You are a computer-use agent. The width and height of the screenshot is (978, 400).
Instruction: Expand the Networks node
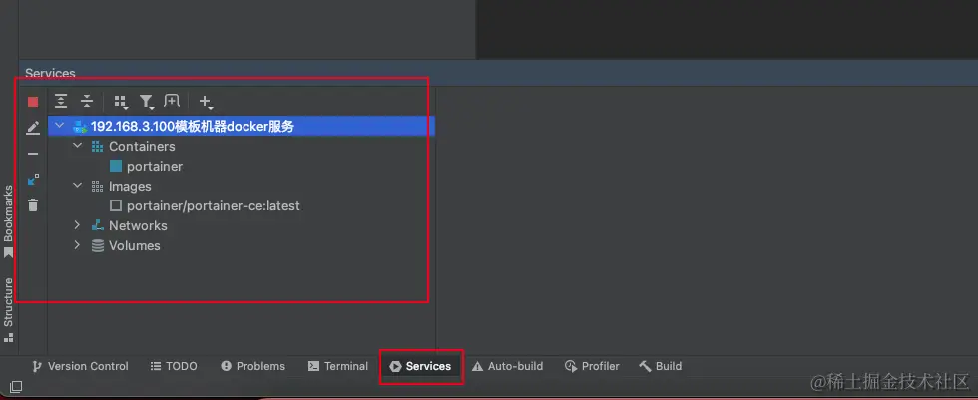coord(78,225)
